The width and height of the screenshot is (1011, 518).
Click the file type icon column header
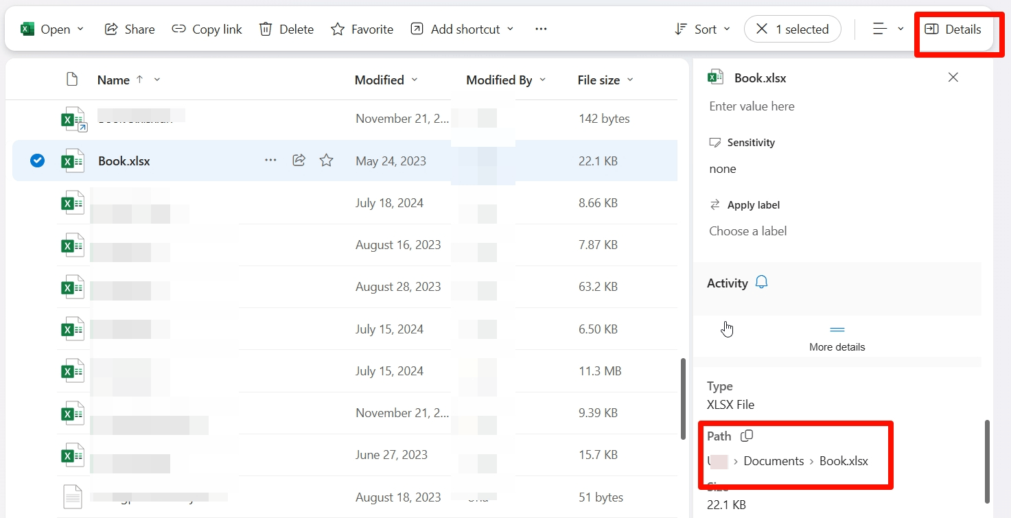(72, 80)
